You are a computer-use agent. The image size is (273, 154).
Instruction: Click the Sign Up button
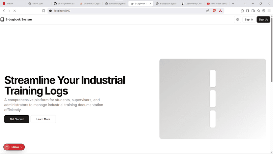(263, 19)
